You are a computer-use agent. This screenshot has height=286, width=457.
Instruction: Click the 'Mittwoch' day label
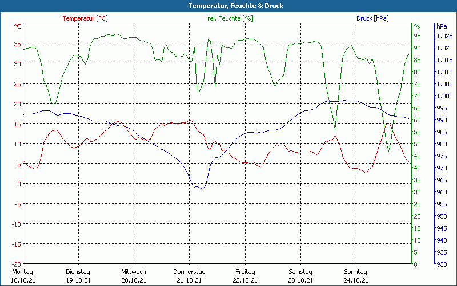click(134, 272)
